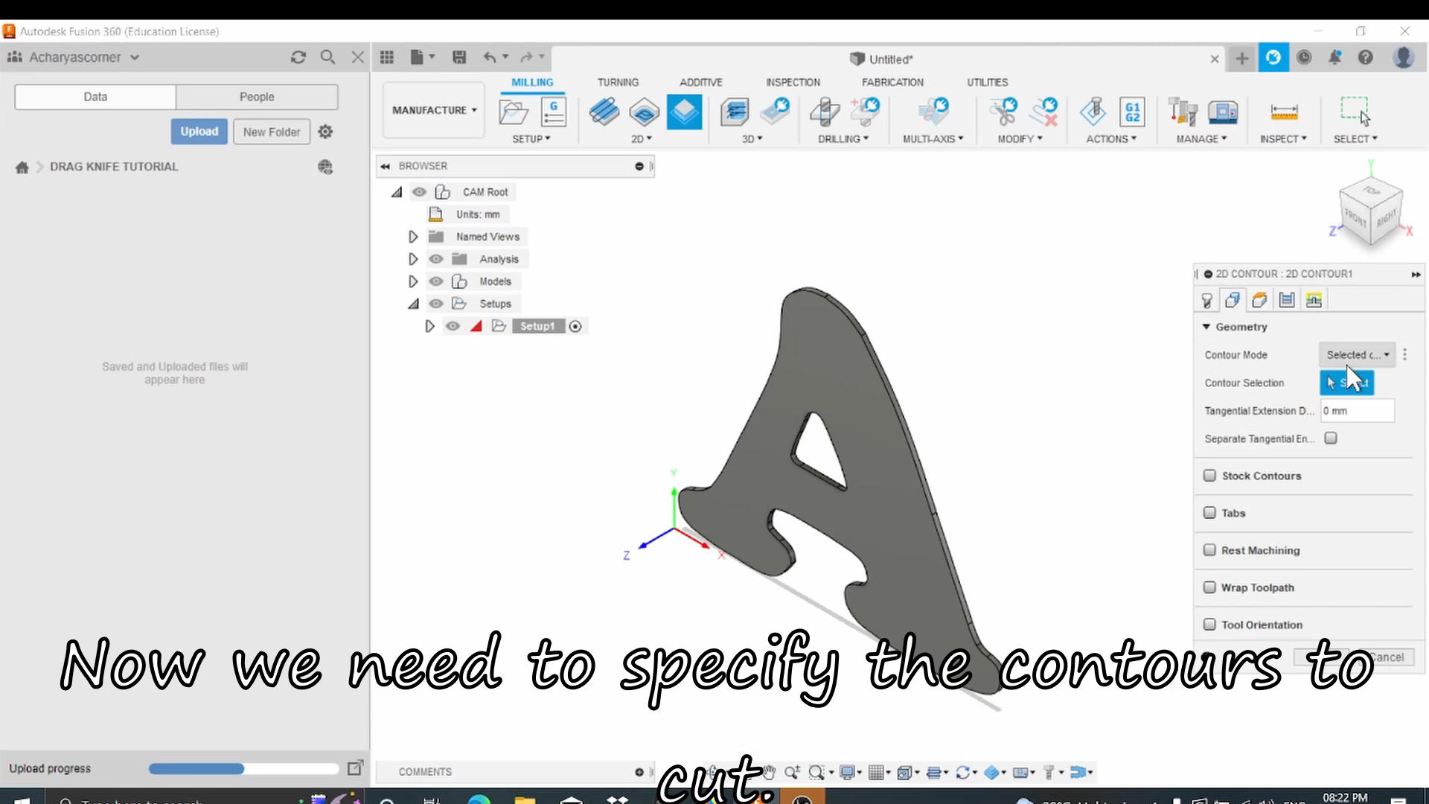The width and height of the screenshot is (1429, 804).
Task: Click the 2D Pocket icon
Action: point(645,112)
